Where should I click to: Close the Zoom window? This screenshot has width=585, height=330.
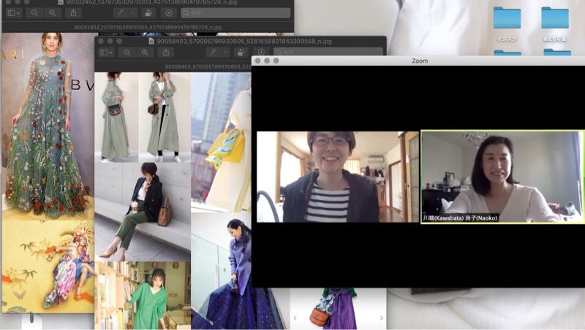coord(257,61)
